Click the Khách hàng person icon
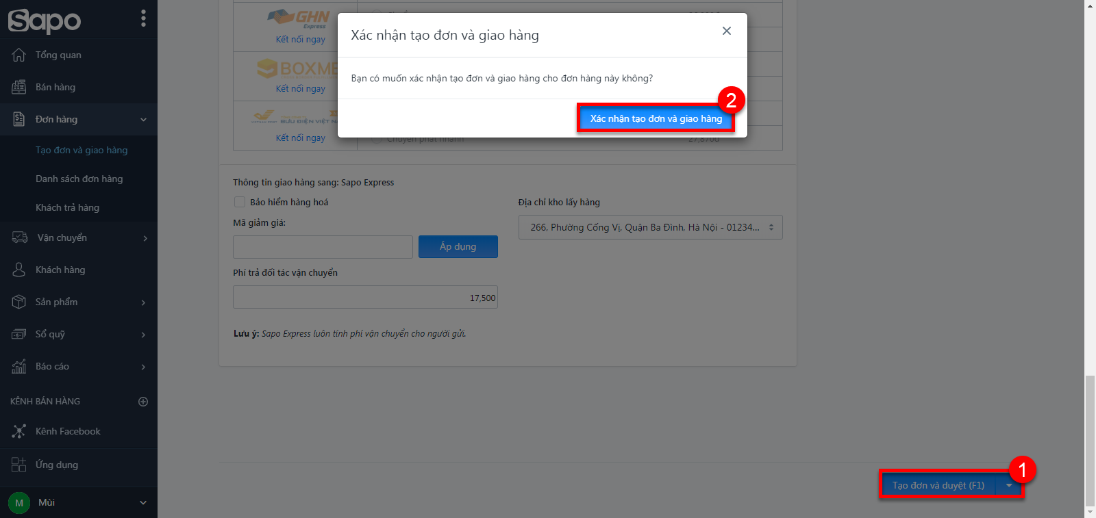Screen dimensions: 1096x518 [x=18, y=270]
